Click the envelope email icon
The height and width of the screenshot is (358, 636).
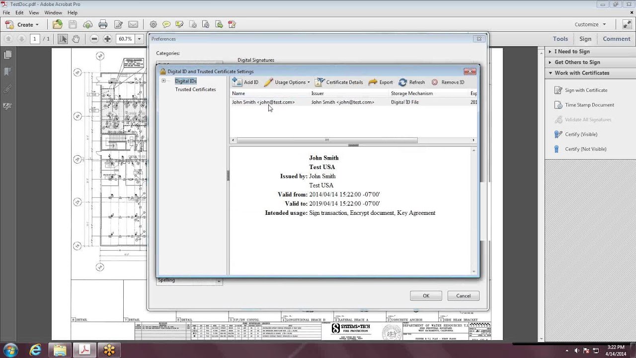click(133, 24)
